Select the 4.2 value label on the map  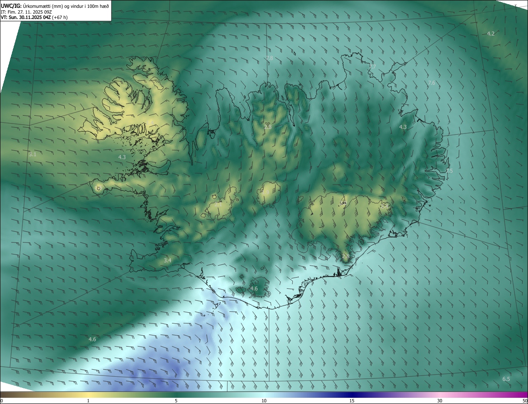[x=490, y=33]
